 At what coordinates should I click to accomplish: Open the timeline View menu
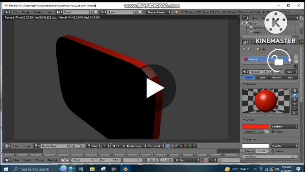click(16, 160)
